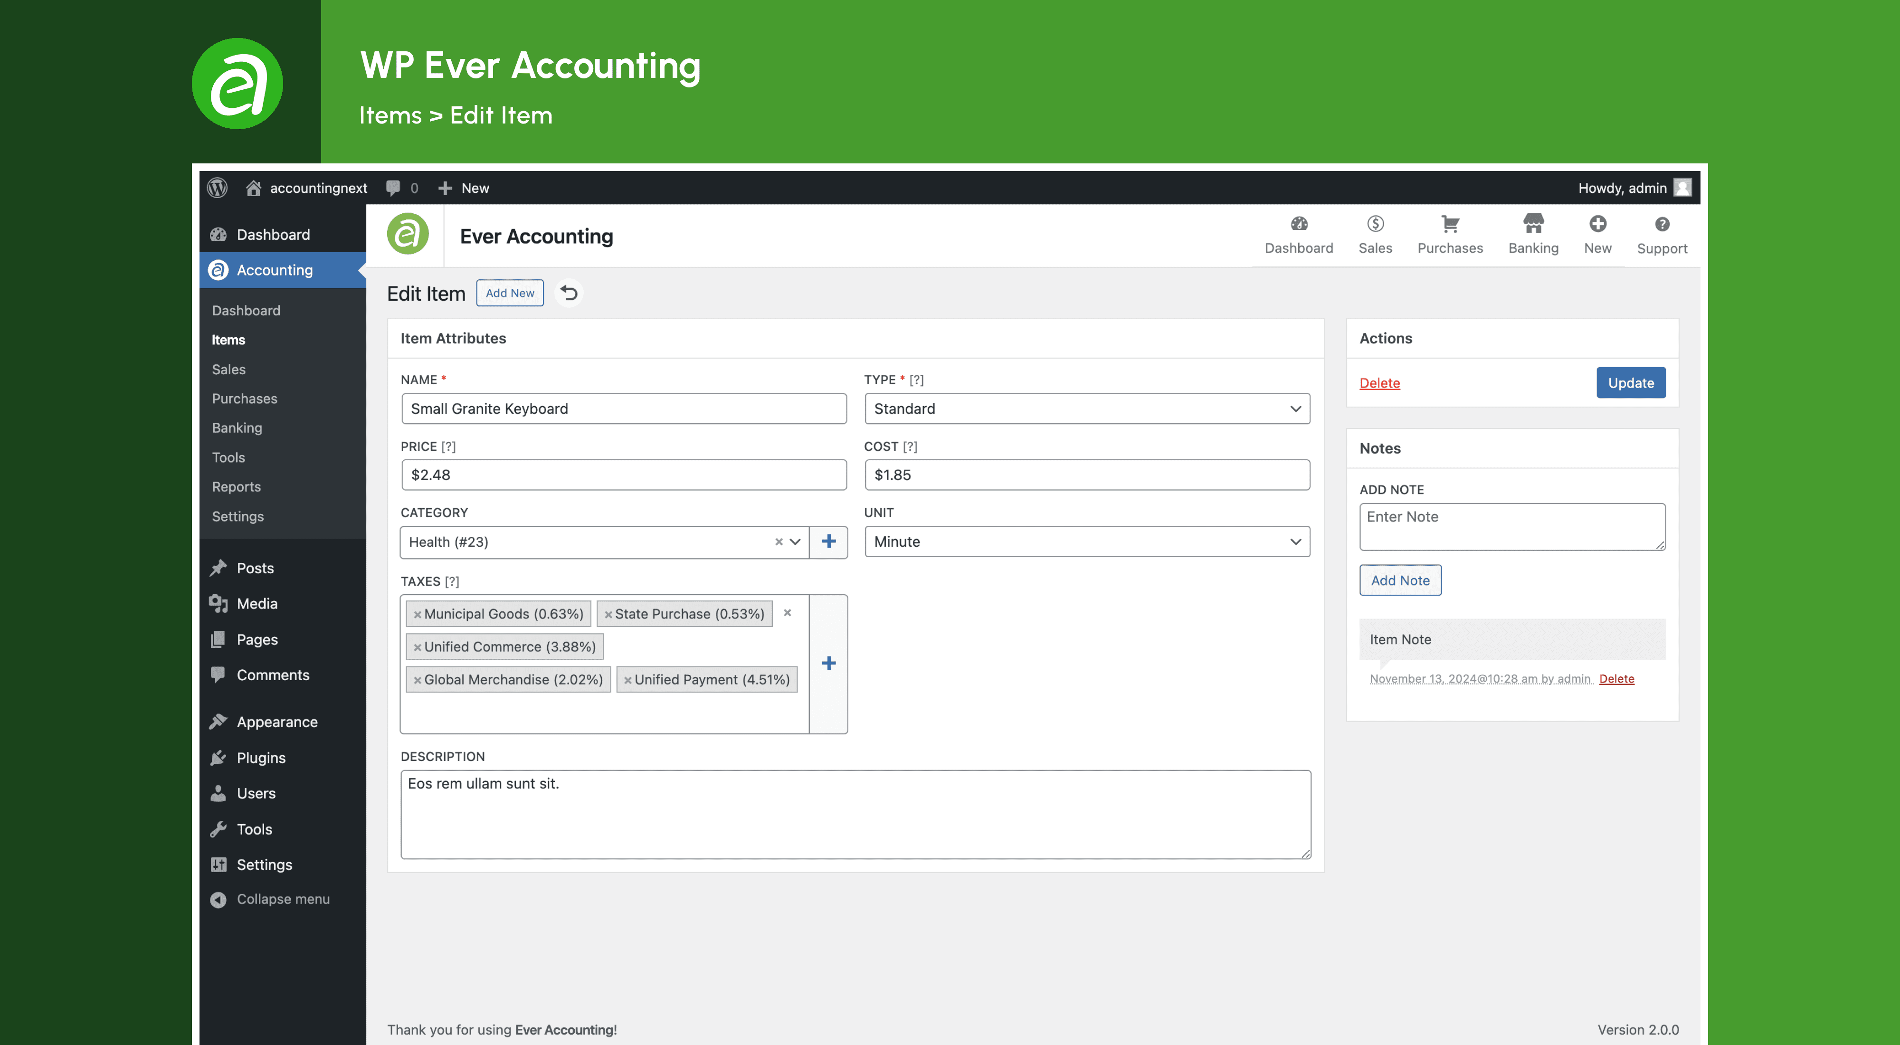Add a new tax with plus button

(828, 663)
